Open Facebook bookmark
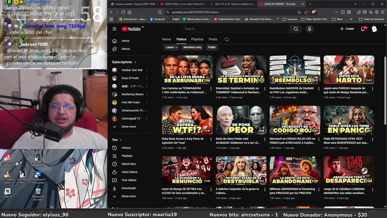387x218 pixels. coord(157,19)
